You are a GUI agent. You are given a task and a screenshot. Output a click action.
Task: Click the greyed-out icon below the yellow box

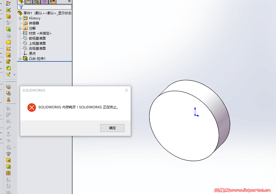point(8,23)
